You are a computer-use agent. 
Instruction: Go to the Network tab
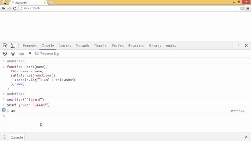point(82,45)
